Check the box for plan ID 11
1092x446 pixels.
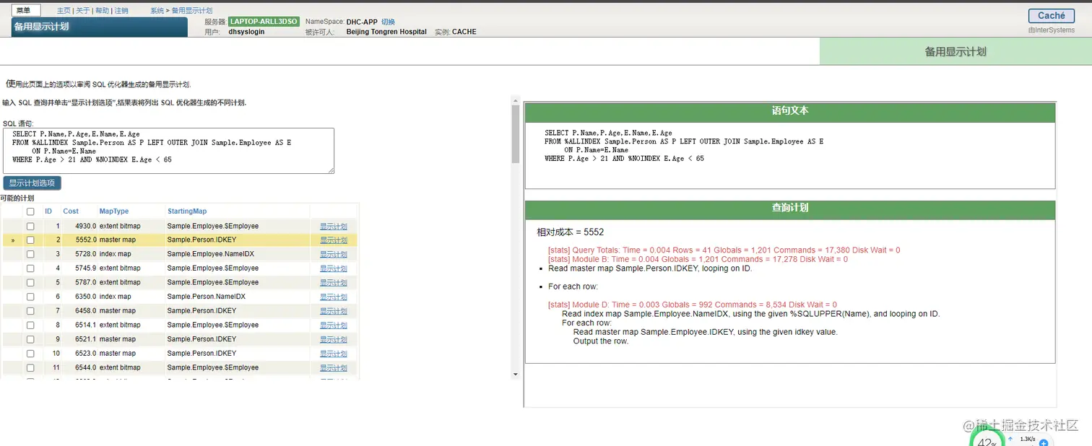coord(30,367)
